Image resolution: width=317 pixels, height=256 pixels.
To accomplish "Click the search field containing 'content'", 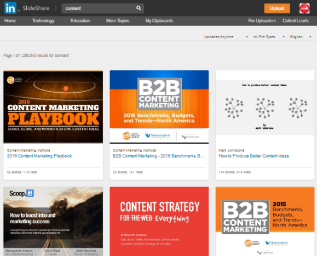I will point(103,8).
